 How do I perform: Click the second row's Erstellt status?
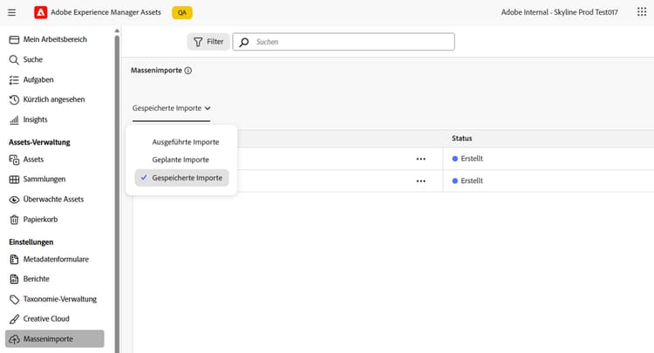pos(467,181)
